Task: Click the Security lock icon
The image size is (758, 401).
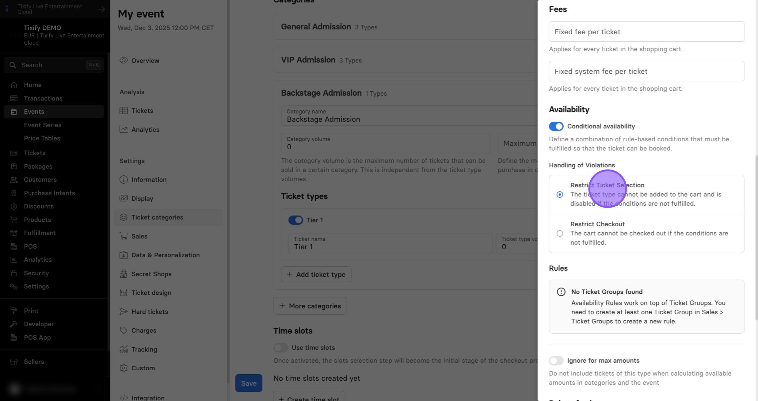Action: pos(13,273)
